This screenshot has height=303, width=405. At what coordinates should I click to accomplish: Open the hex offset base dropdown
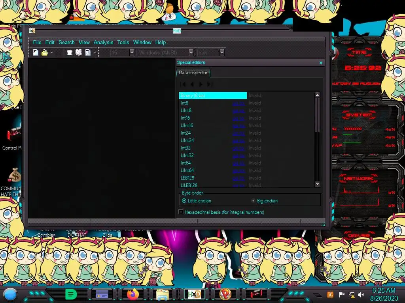tap(222, 52)
